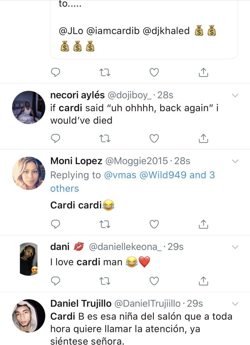Share Moni Lopez's tweet

pyautogui.click(x=204, y=224)
